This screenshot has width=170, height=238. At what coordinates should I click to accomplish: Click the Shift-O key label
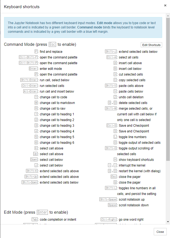tap(111, 148)
